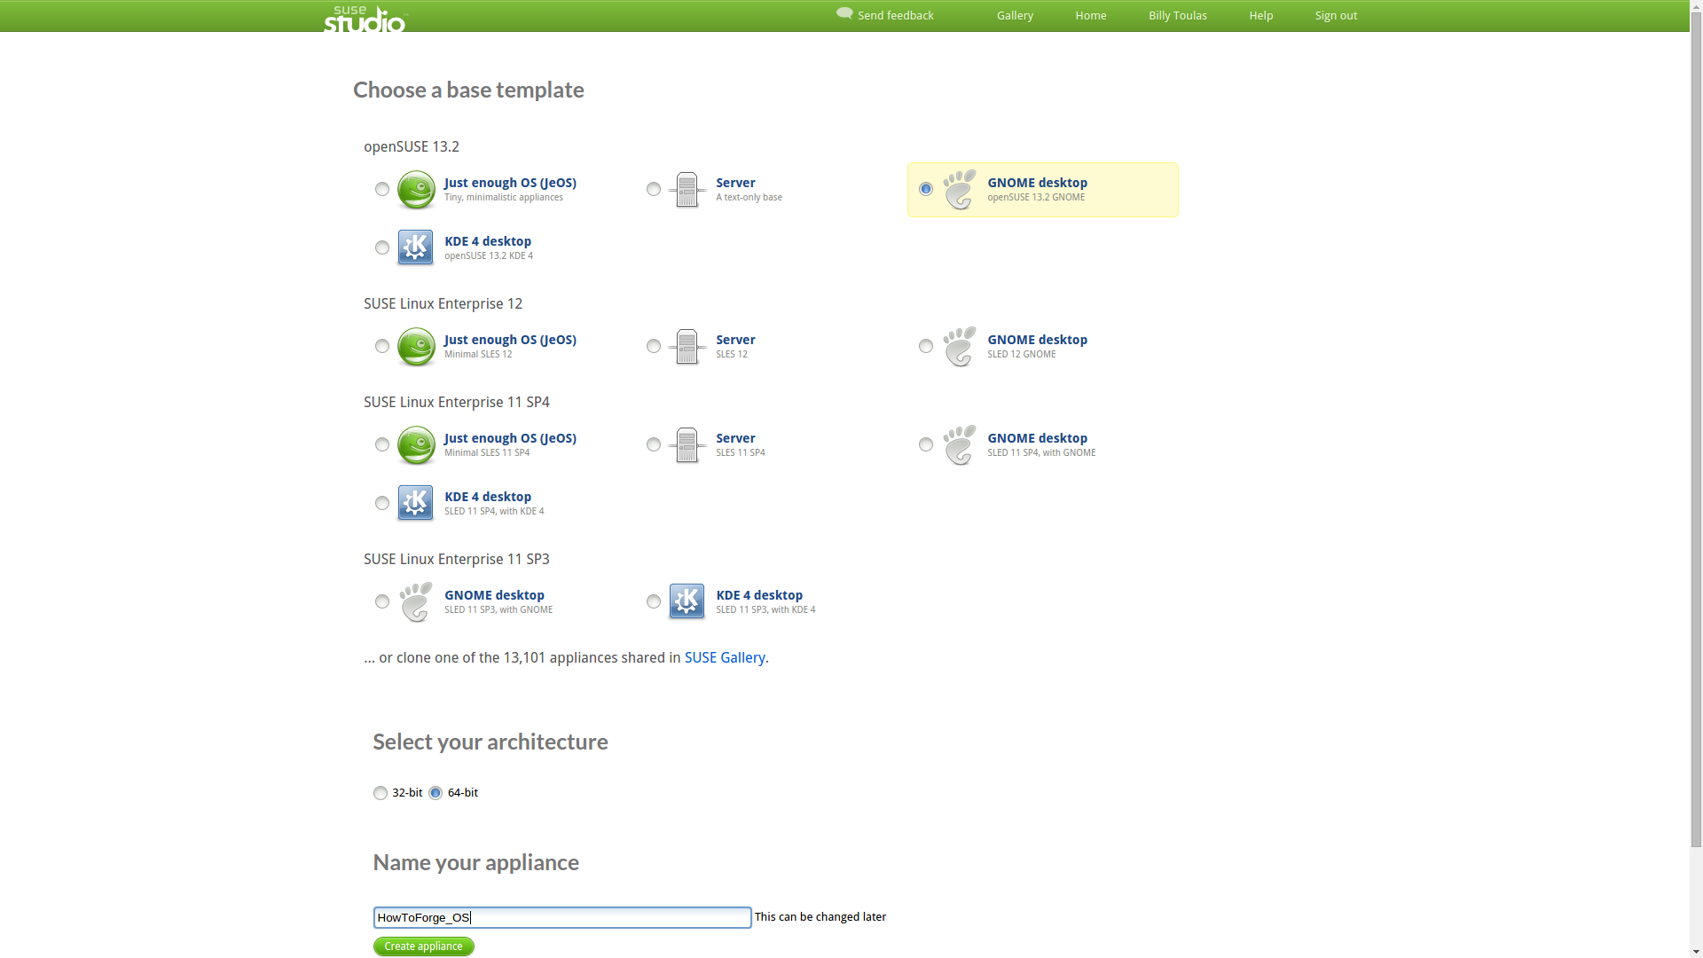
Task: Click the SUSE Studio logo
Action: click(x=365, y=19)
